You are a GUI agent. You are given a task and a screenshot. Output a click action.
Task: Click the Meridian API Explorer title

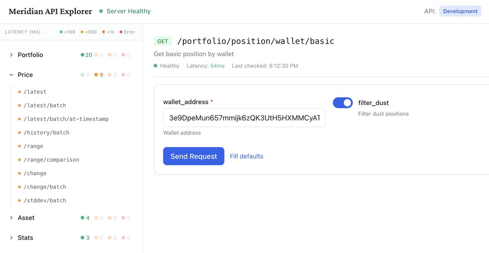[51, 11]
